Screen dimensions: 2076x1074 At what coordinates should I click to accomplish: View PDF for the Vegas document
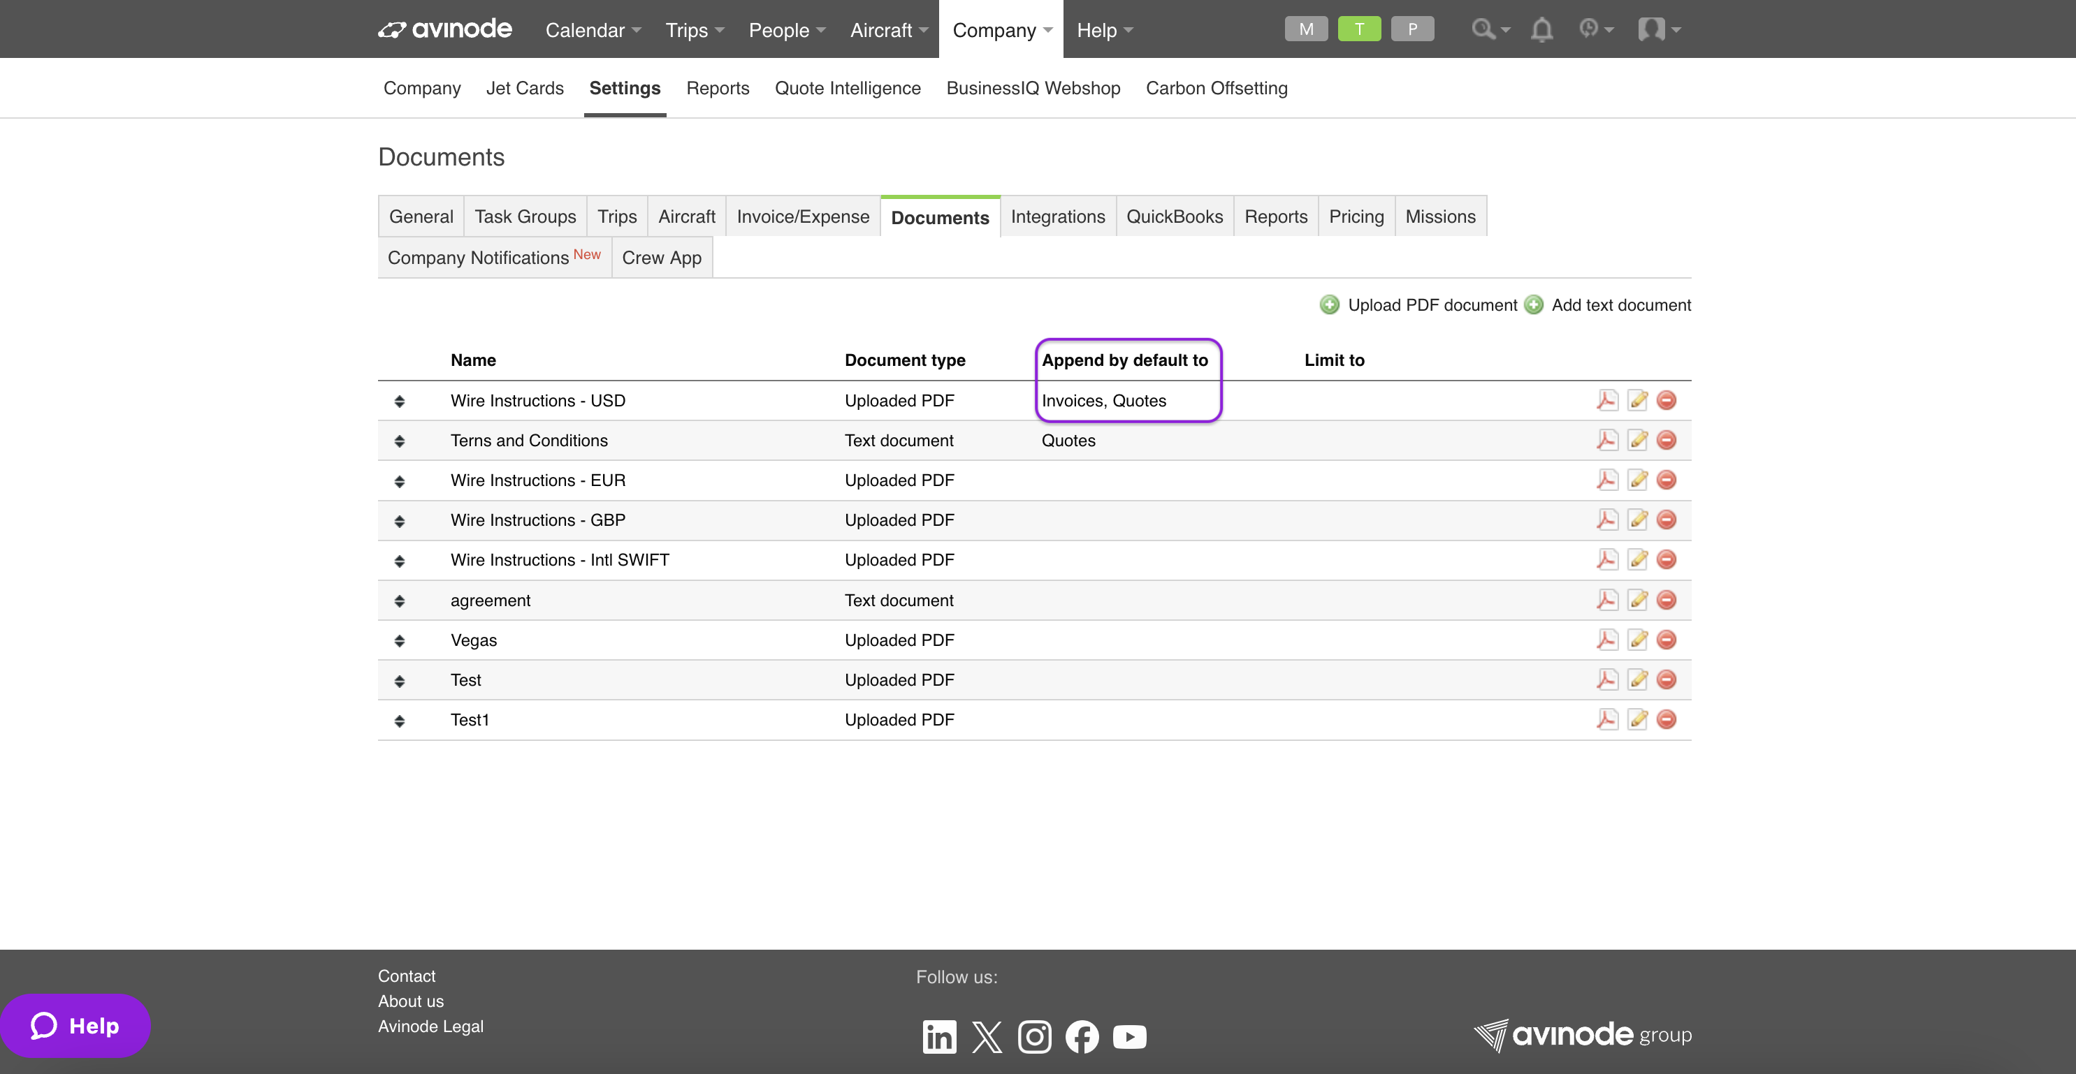[x=1607, y=639]
